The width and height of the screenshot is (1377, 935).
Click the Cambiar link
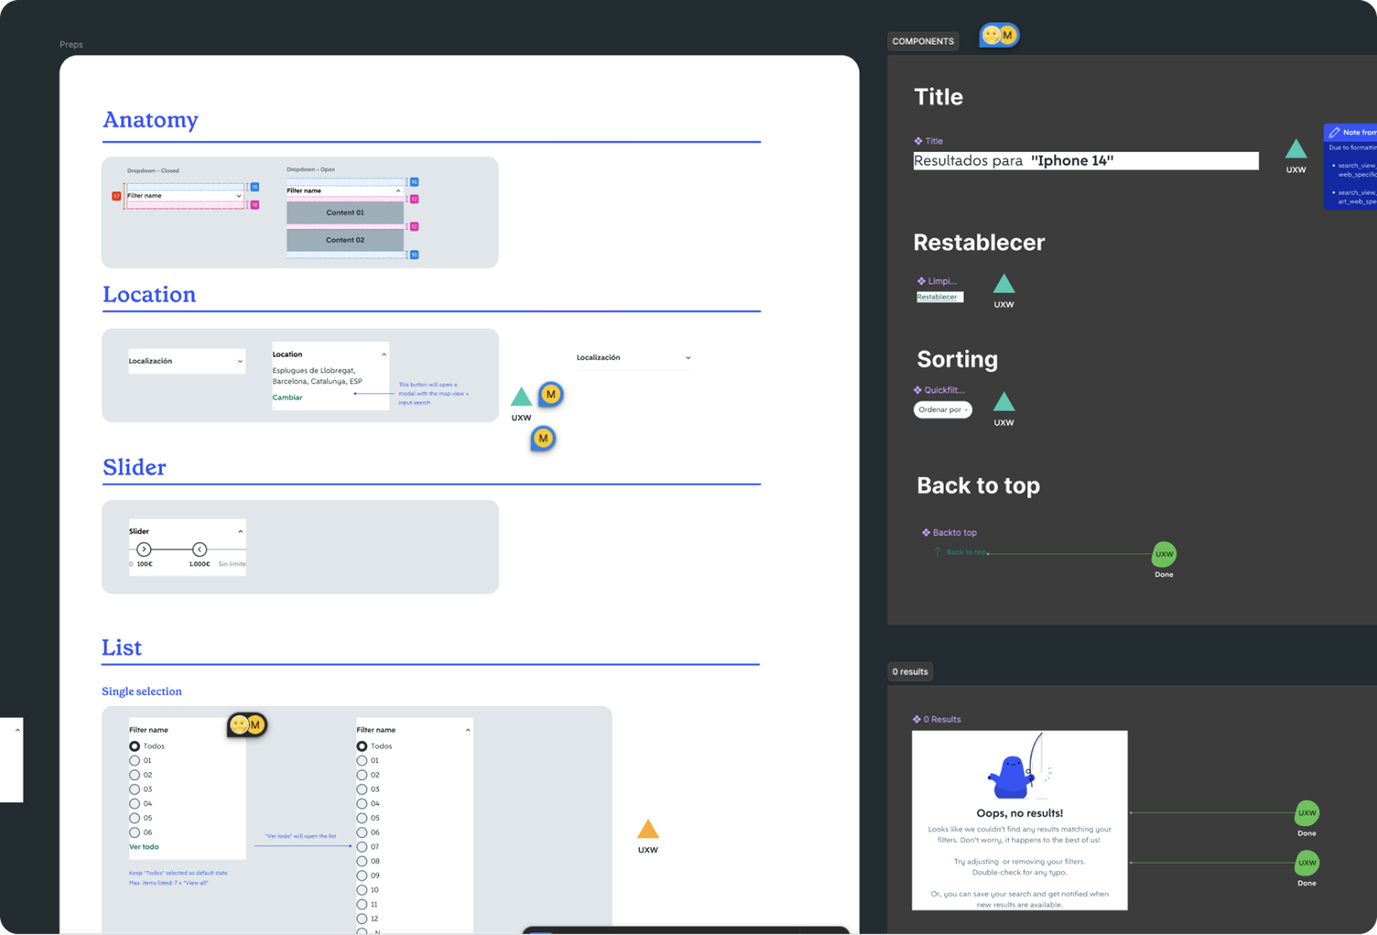pos(288,398)
